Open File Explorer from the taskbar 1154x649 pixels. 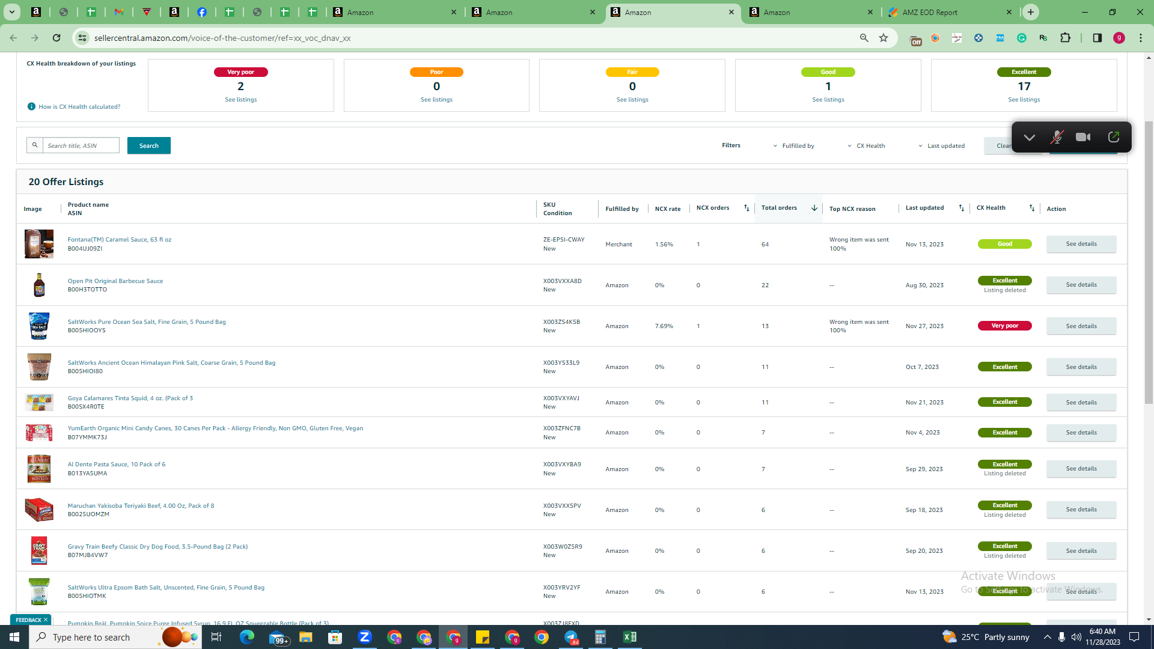click(x=306, y=637)
